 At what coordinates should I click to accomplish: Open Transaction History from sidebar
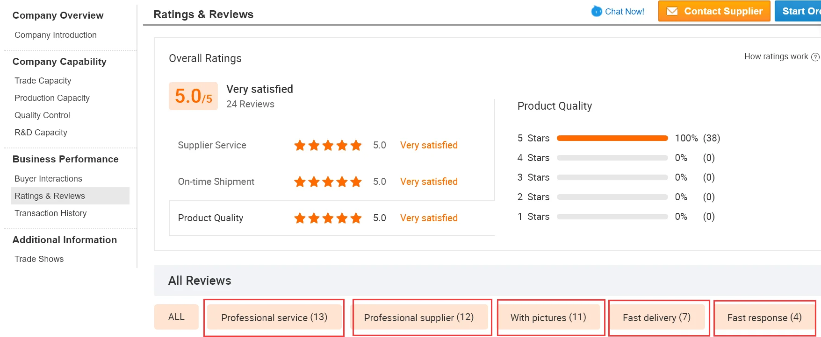tap(50, 213)
